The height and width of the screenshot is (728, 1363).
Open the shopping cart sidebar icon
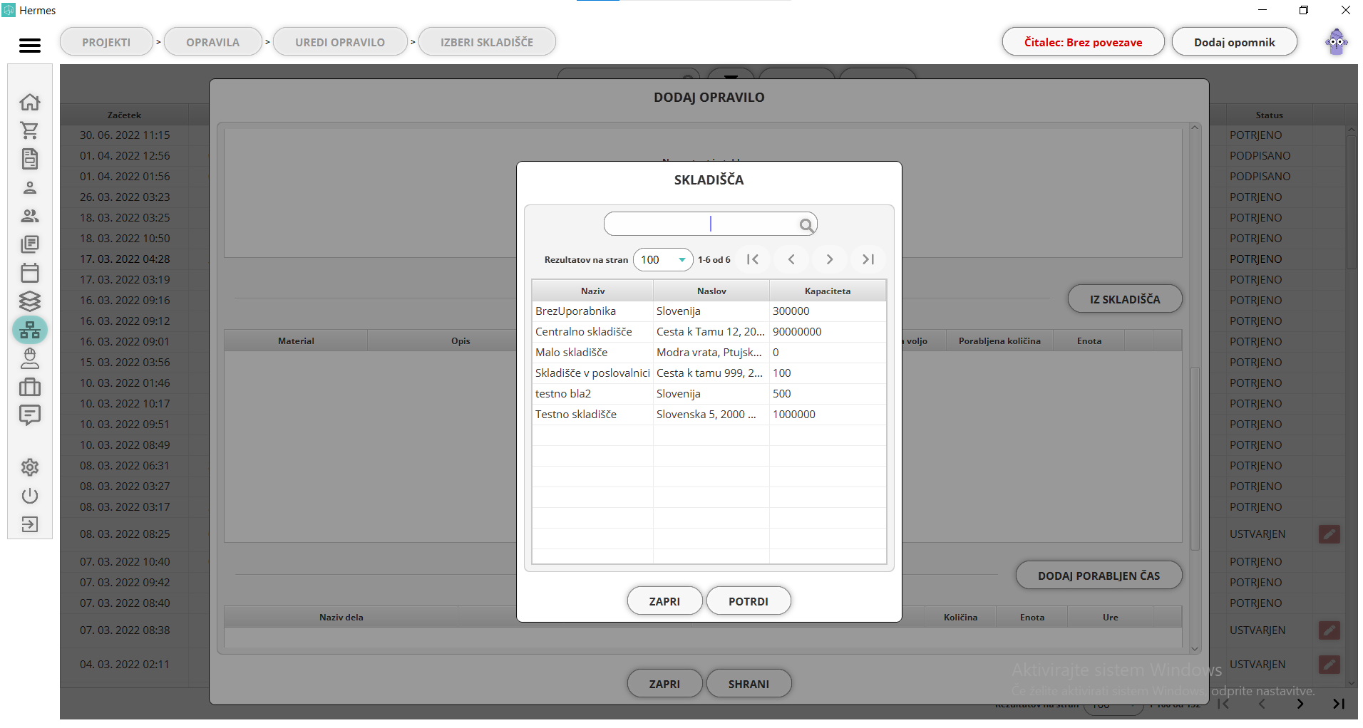point(30,130)
